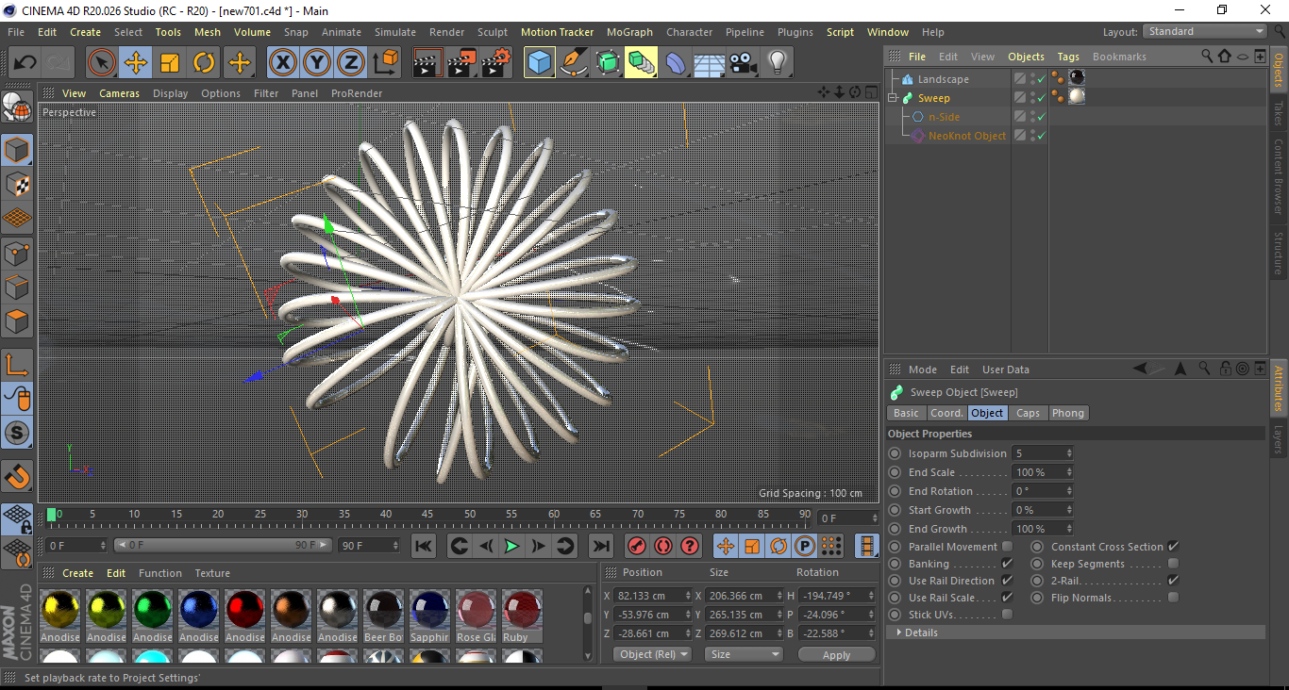The image size is (1289, 690).
Task: Select NeoKnot Object in tree
Action: point(967,136)
